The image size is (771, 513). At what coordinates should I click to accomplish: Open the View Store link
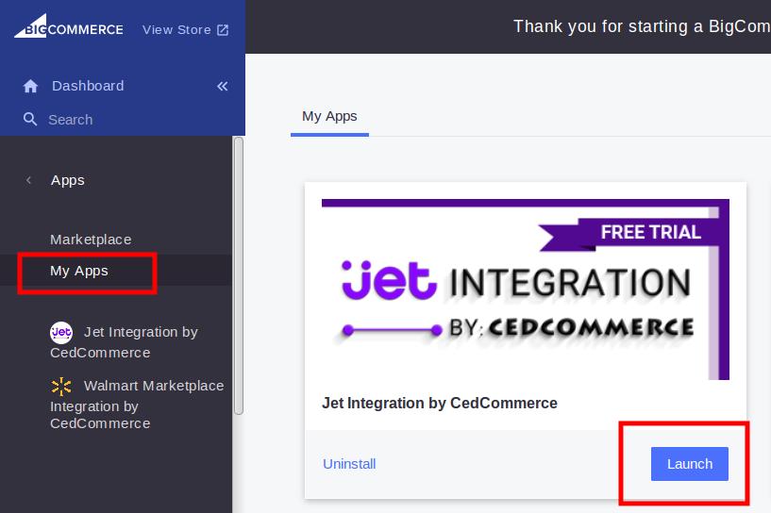point(176,30)
